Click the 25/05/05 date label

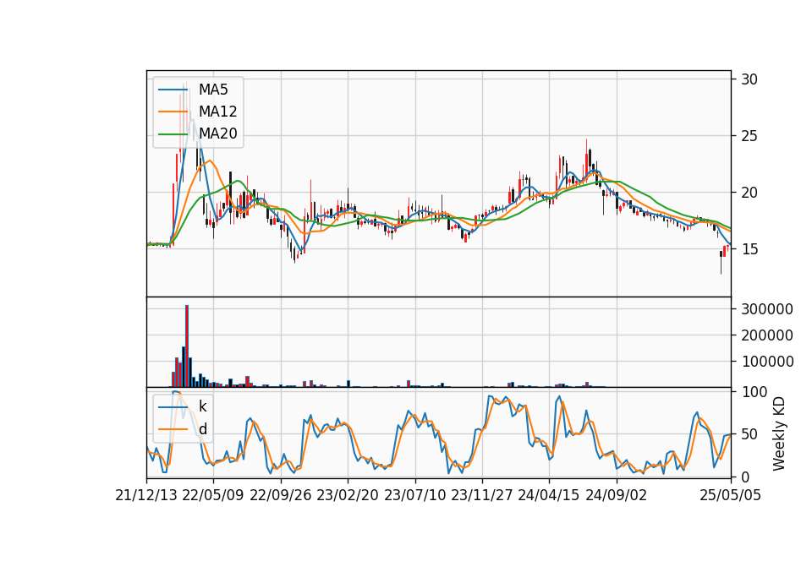(x=731, y=496)
